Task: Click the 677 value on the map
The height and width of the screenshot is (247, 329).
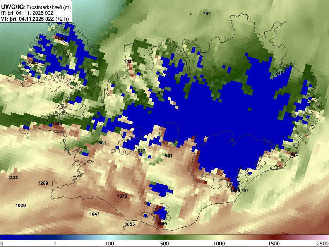Action: (141, 151)
